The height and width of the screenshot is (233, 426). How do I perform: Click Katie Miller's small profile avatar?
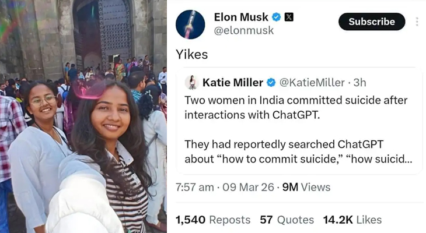coord(192,83)
